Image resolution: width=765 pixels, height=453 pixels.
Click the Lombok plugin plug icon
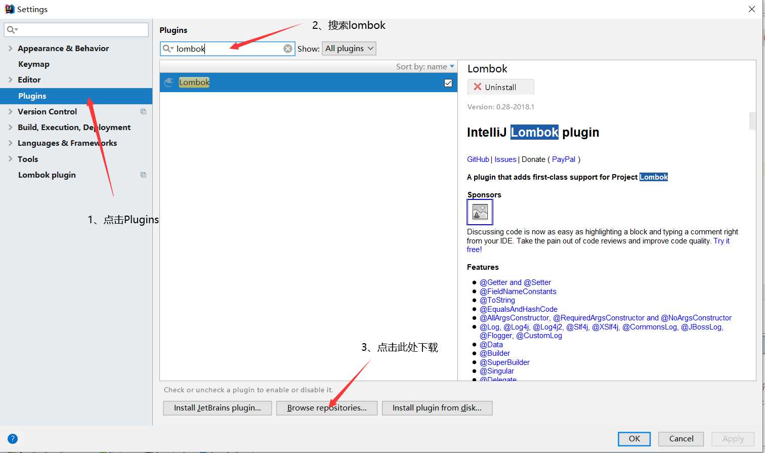[169, 83]
